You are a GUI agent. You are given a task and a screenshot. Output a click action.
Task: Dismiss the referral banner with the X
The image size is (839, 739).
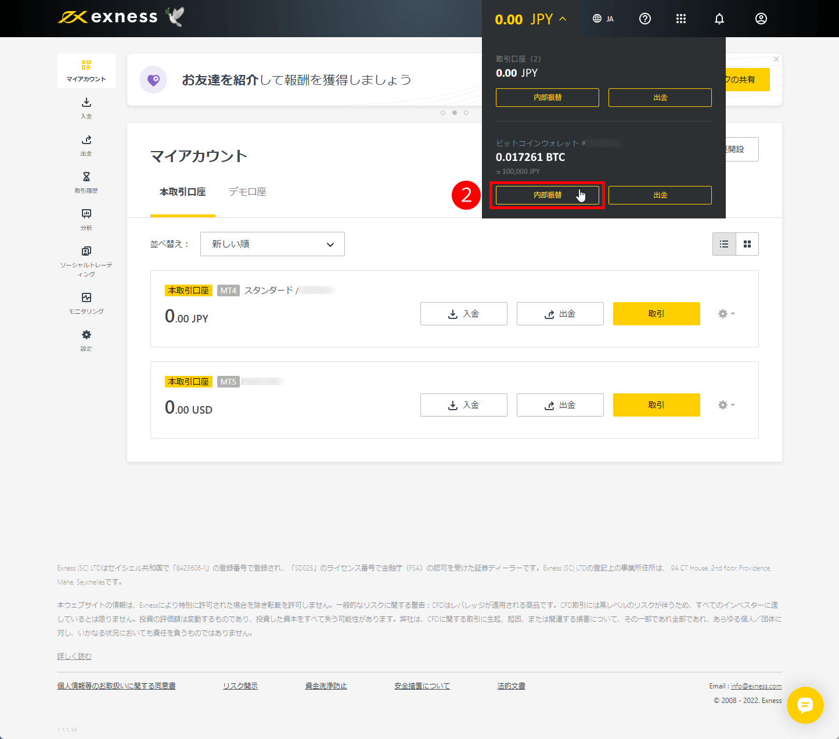click(x=776, y=59)
